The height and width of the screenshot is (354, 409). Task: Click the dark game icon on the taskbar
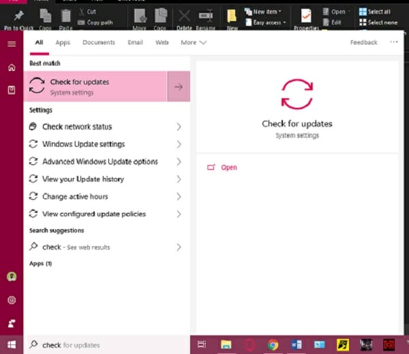point(365,344)
